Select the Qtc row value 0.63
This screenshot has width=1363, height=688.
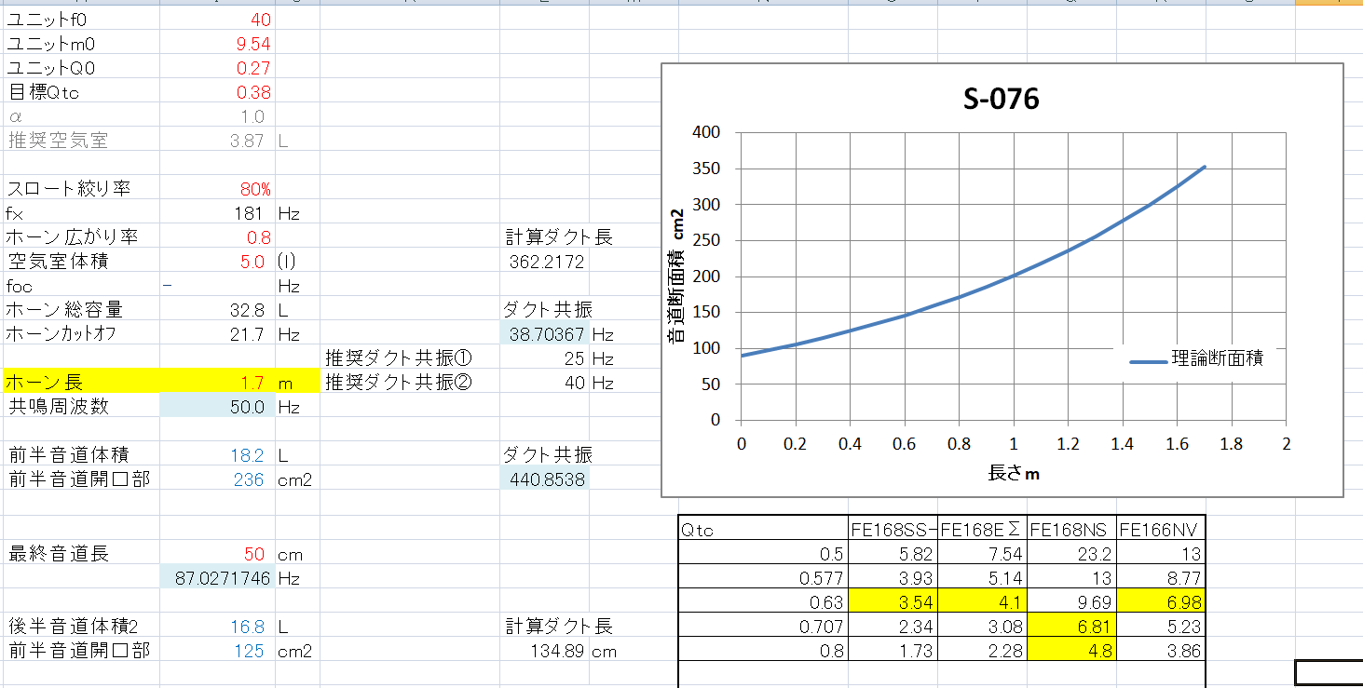(763, 602)
